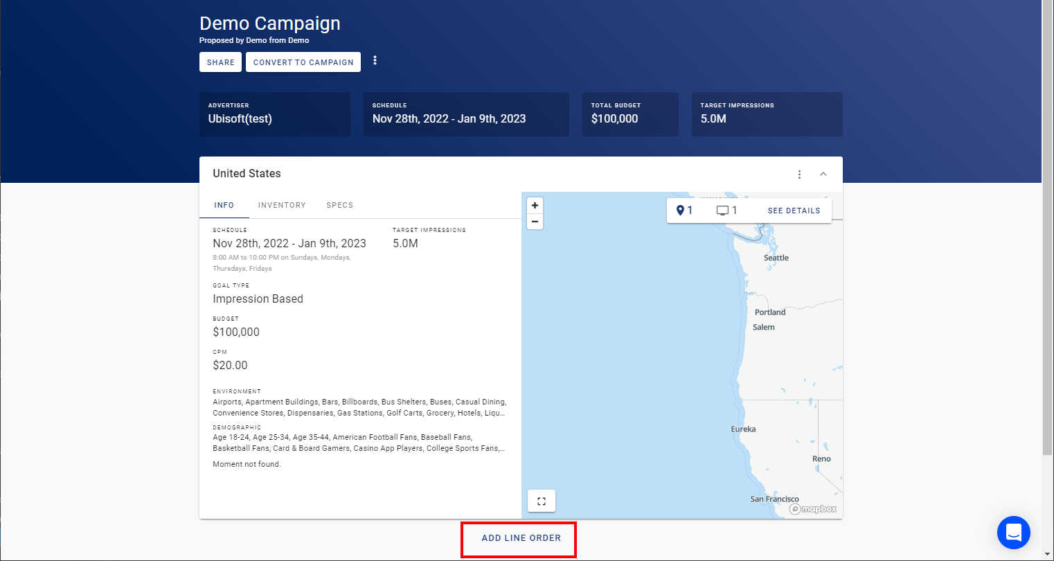Toggle fullscreen map view
This screenshot has width=1054, height=561.
tap(542, 501)
